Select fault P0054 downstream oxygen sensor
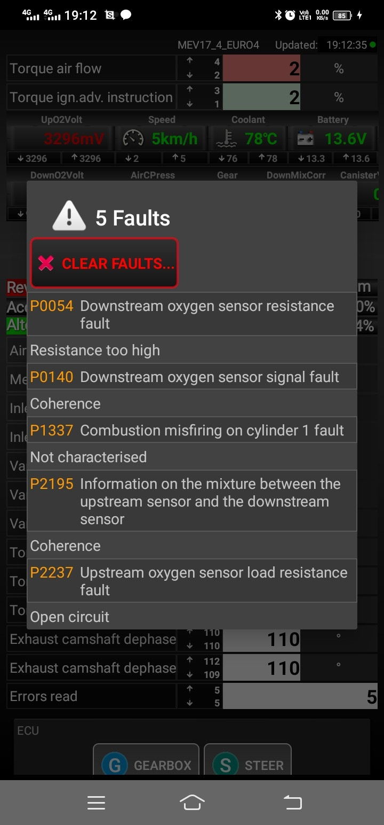Image resolution: width=384 pixels, height=825 pixels. [191, 314]
